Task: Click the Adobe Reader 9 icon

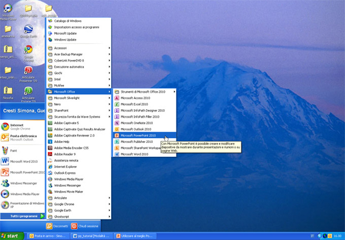Action: pyautogui.click(x=50, y=154)
